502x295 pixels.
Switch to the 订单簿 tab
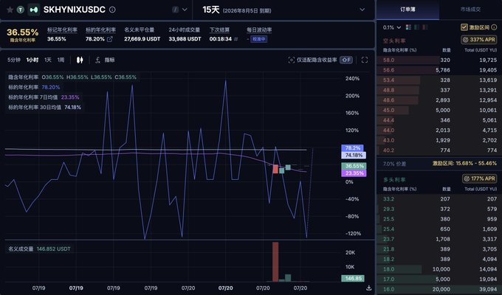[x=408, y=10]
